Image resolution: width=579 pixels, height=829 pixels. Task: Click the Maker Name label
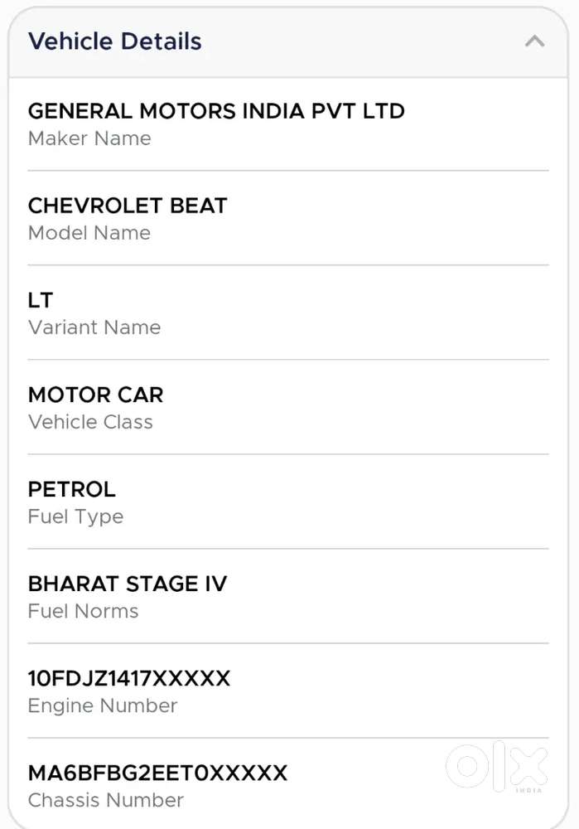(x=89, y=138)
